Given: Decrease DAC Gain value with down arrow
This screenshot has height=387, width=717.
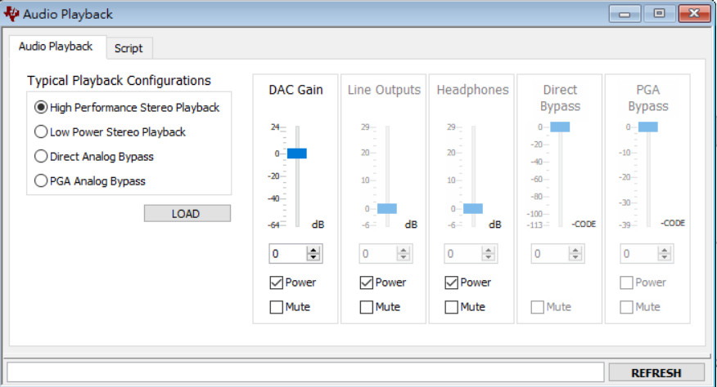Looking at the screenshot, I should point(313,257).
